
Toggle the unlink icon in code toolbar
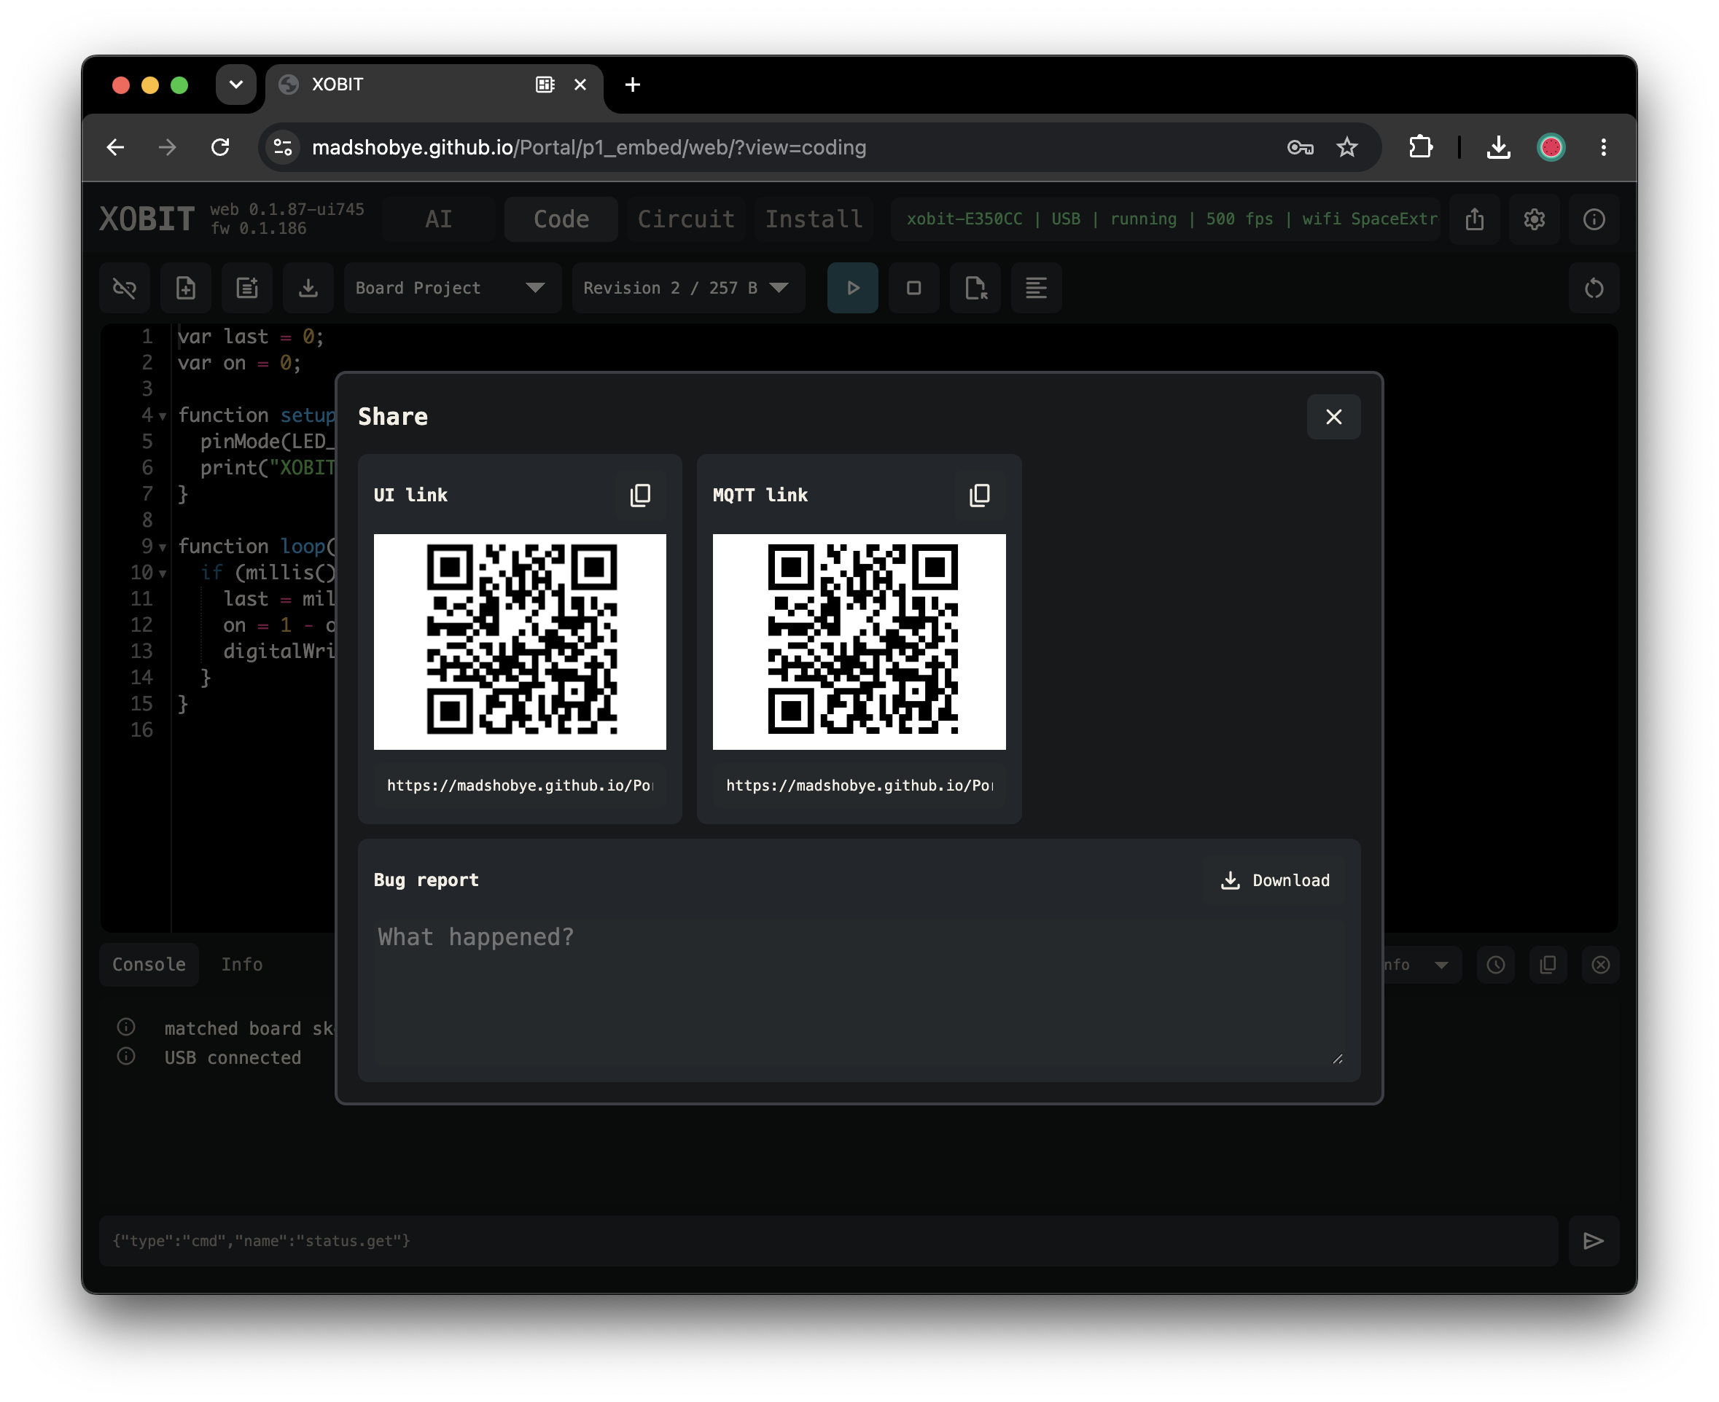pos(125,288)
